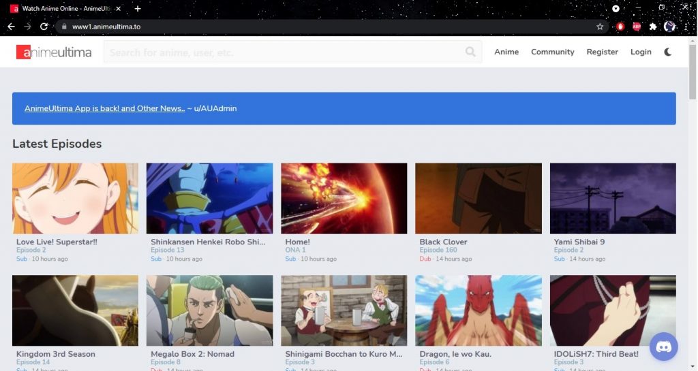Open the browser profile avatar
698x371 pixels.
pyautogui.click(x=669, y=27)
